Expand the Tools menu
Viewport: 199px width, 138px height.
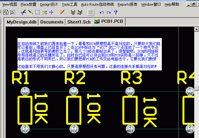pos(69,4)
